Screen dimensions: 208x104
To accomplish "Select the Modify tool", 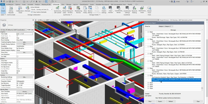I will 3,9.
